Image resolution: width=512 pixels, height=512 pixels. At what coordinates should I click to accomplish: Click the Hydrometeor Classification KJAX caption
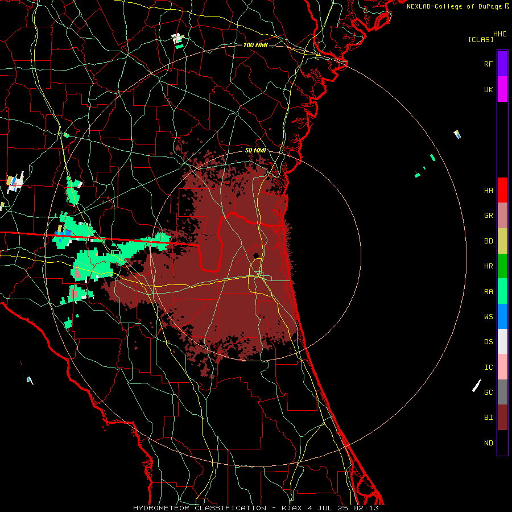[x=255, y=508]
